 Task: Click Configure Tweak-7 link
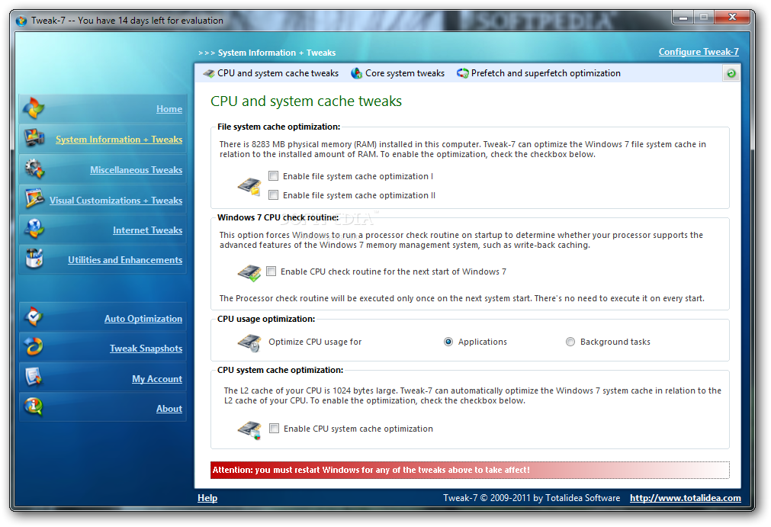pos(699,52)
